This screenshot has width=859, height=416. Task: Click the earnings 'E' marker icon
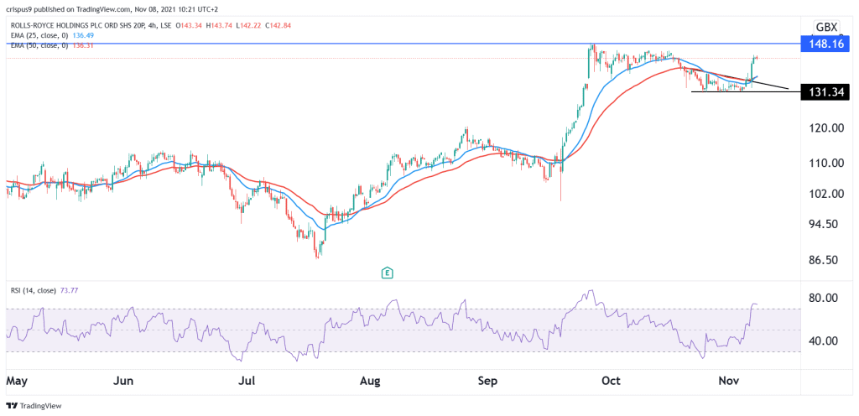point(388,272)
